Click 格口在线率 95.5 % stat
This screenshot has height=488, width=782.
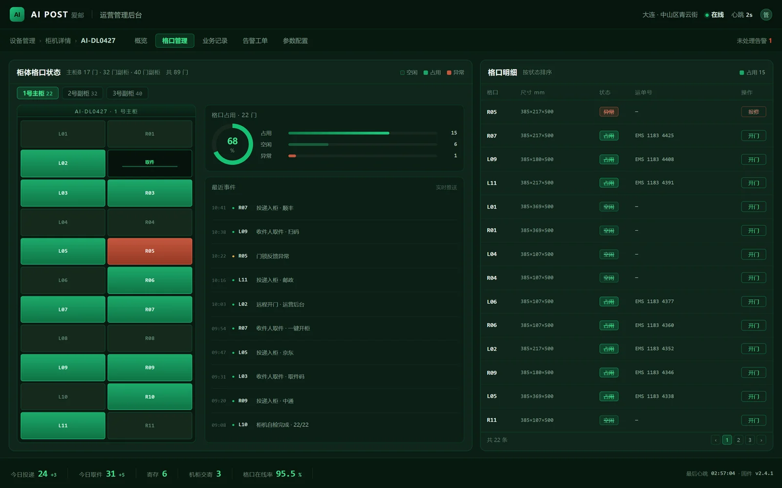click(x=272, y=474)
